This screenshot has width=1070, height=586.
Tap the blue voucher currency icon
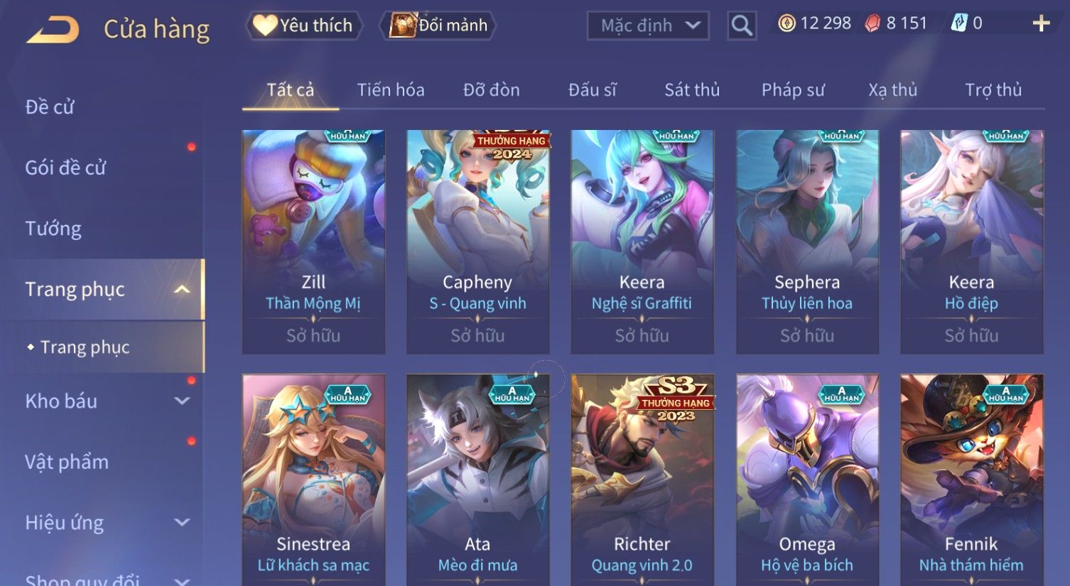coord(959,23)
